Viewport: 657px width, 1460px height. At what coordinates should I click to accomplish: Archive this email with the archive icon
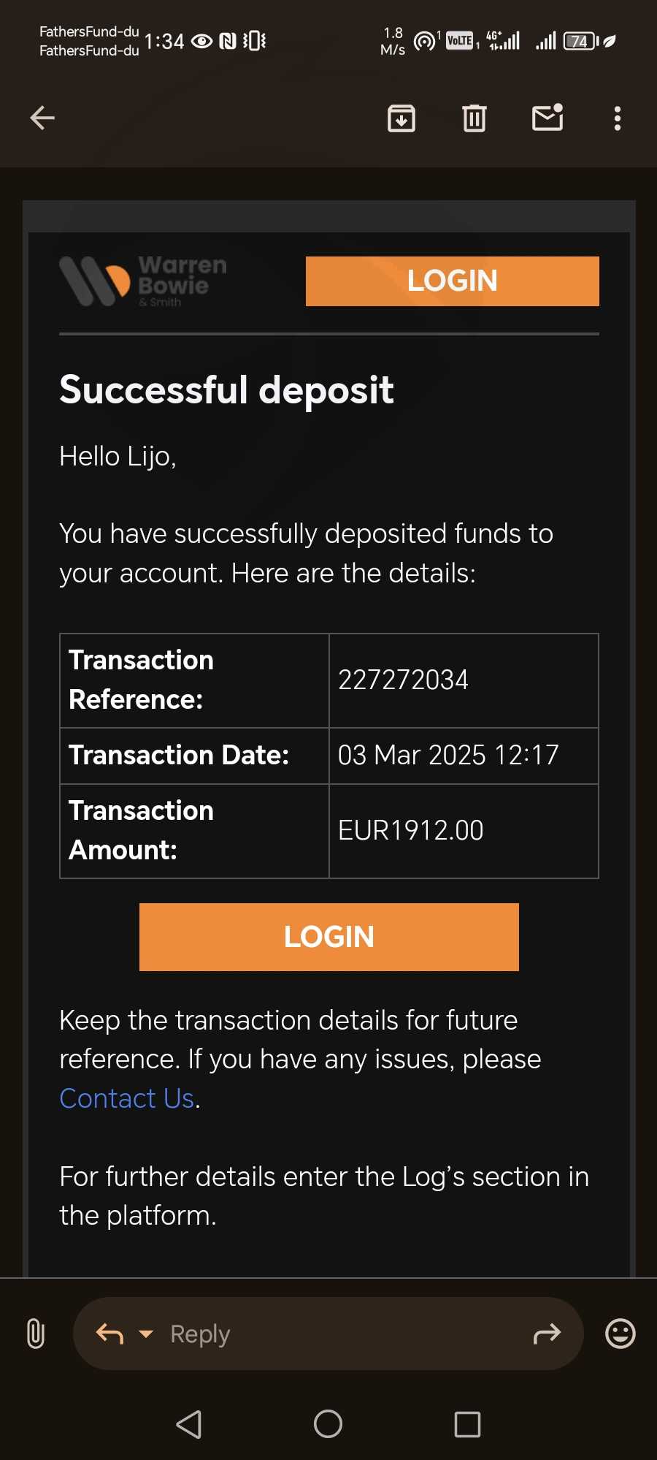(x=401, y=118)
